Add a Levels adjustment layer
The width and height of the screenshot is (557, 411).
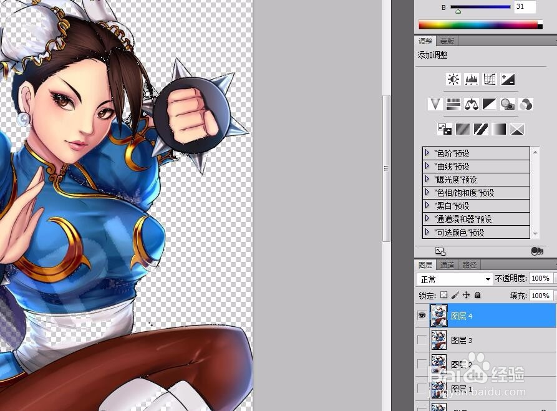[x=472, y=79]
